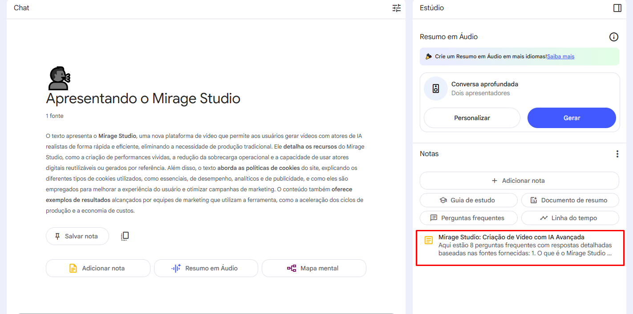This screenshot has width=633, height=314.
Task: Click the blue Gerar button
Action: (x=572, y=118)
